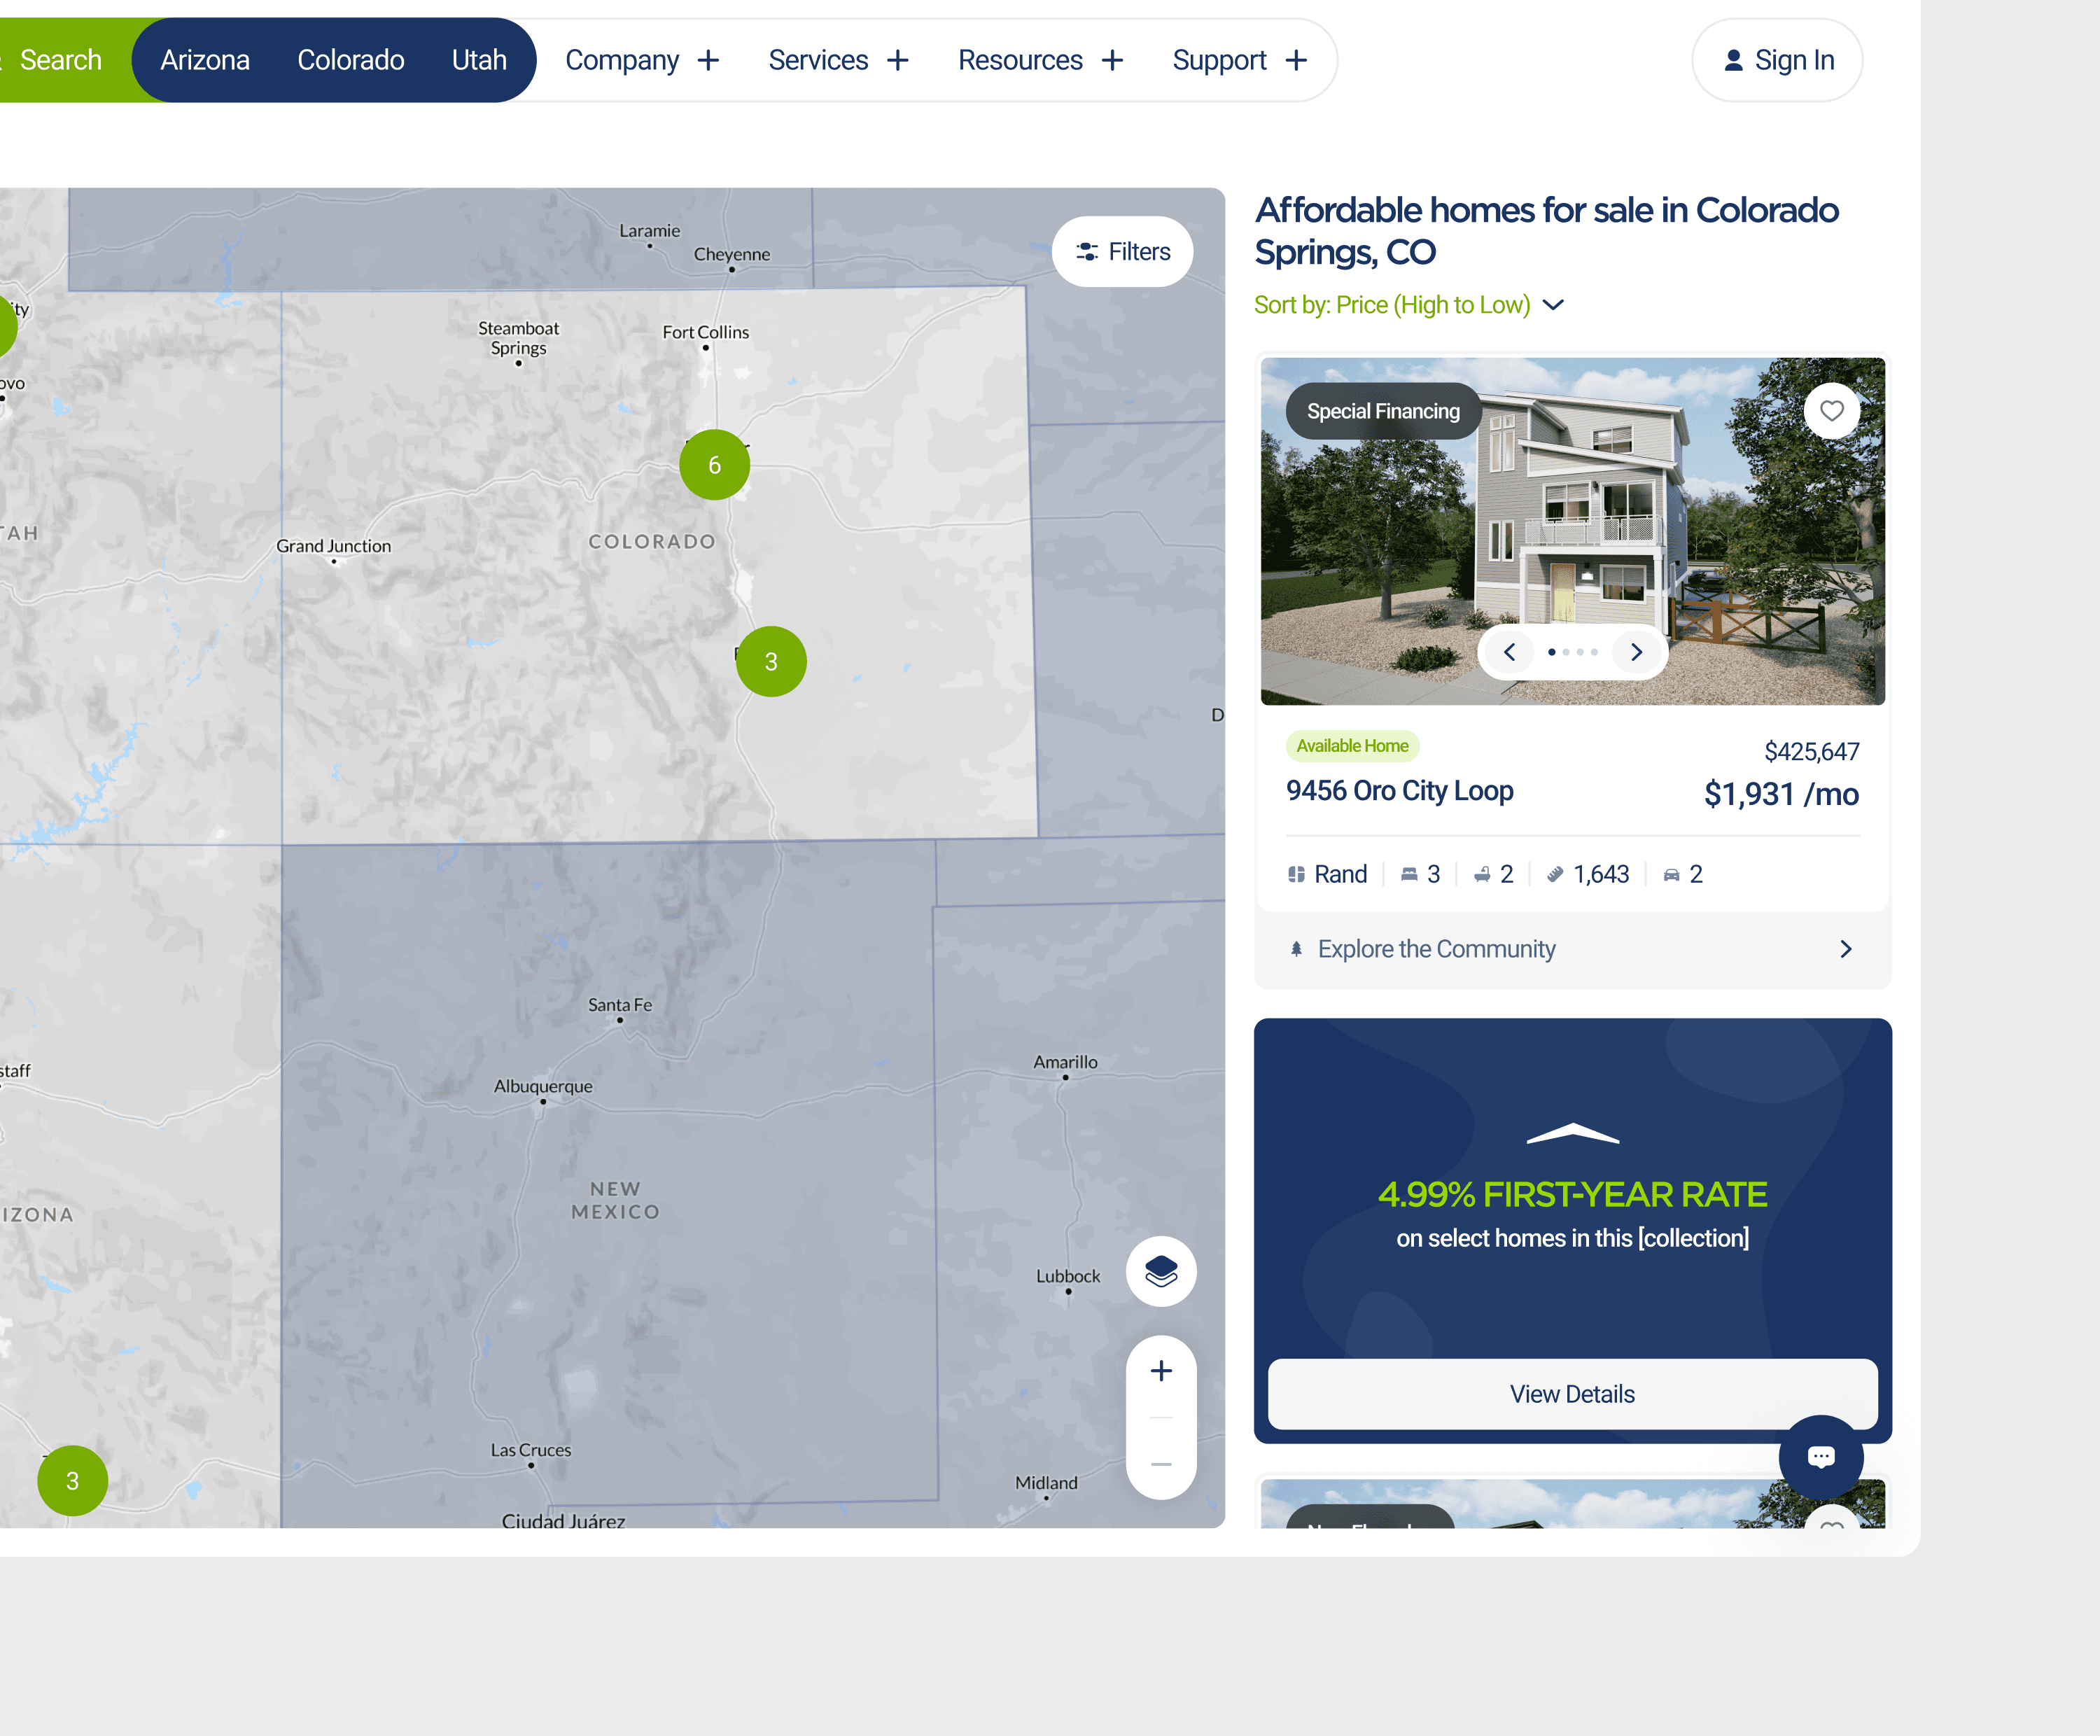
Task: Favorite the second partially visible listing
Action: click(1831, 1521)
